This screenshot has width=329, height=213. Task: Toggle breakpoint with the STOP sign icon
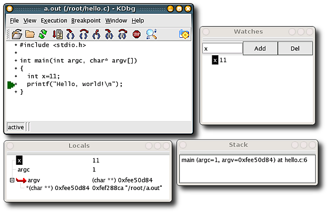137,34
